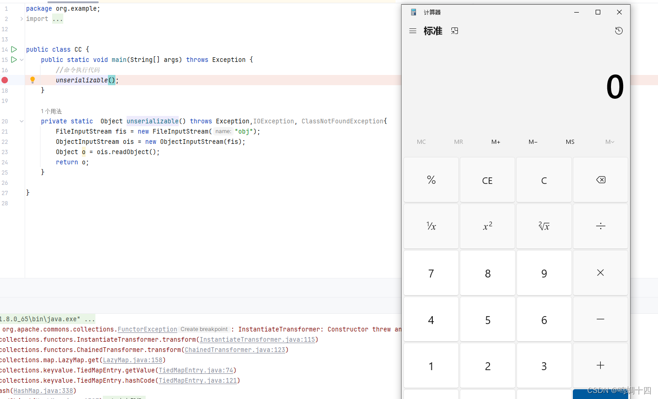Click digit 1 on Calculator

point(431,365)
